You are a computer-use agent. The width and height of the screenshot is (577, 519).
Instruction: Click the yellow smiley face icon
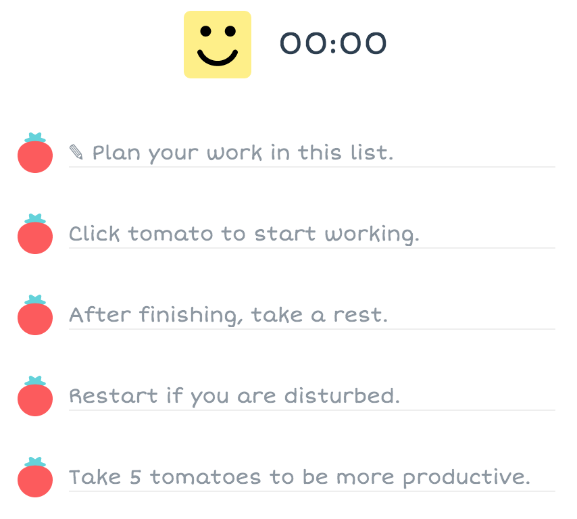coord(218,45)
